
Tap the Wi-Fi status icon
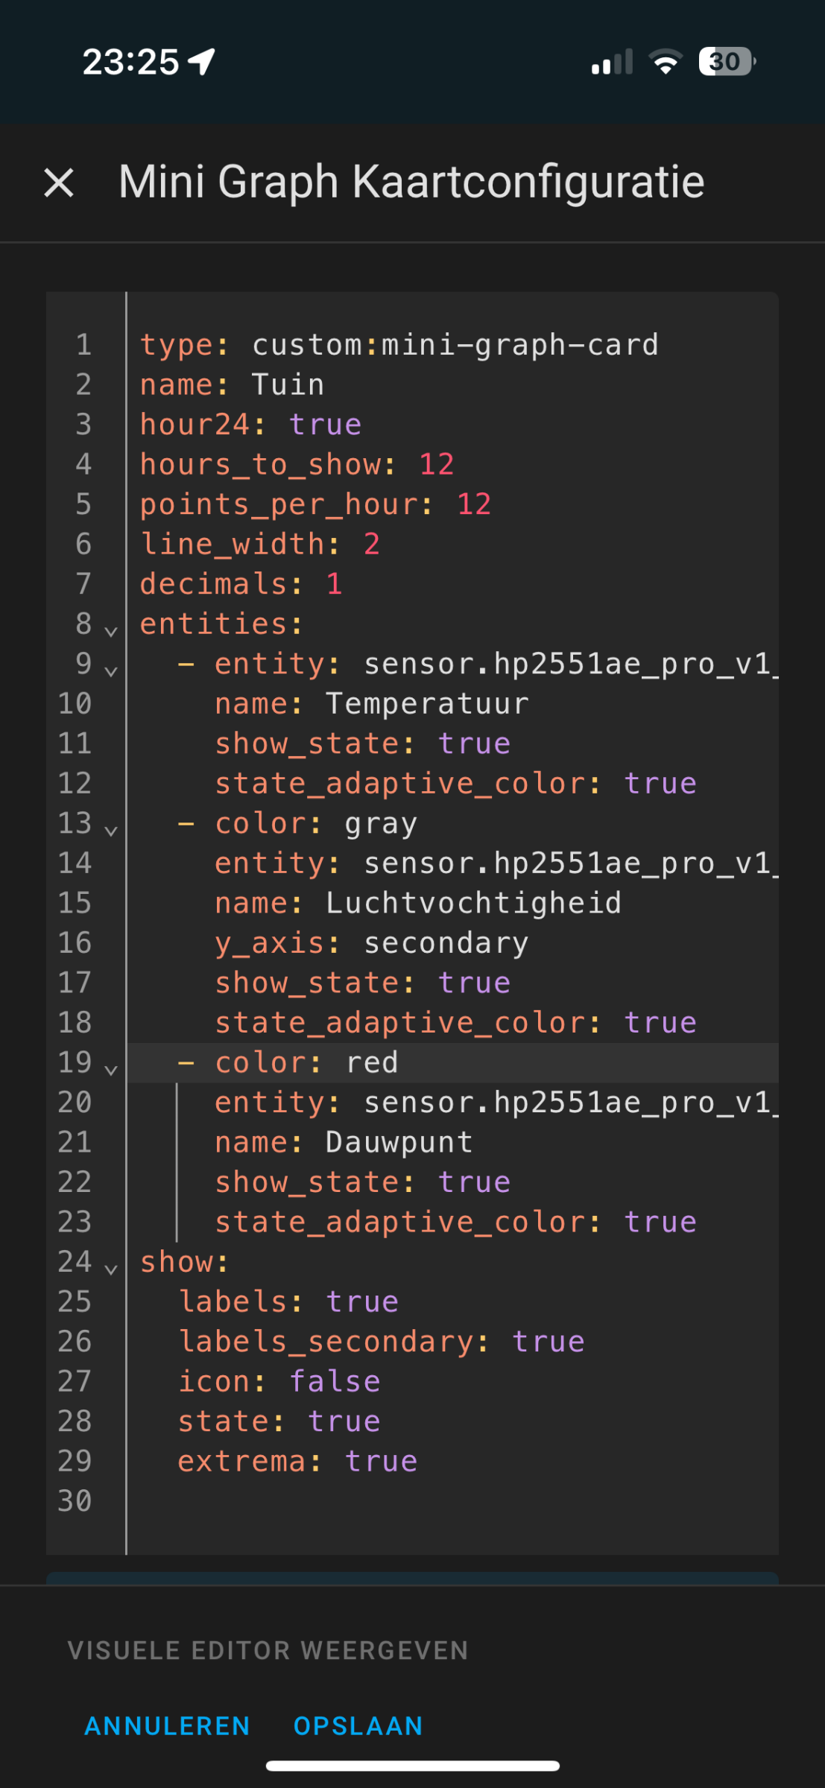tap(666, 62)
